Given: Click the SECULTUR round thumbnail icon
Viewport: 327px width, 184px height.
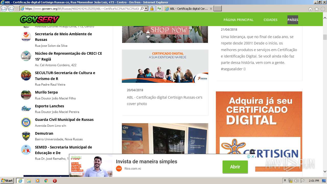Looking at the screenshot, I should pyautogui.click(x=26, y=75).
